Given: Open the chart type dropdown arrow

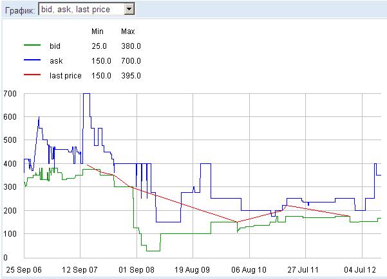Looking at the screenshot, I should [x=129, y=10].
